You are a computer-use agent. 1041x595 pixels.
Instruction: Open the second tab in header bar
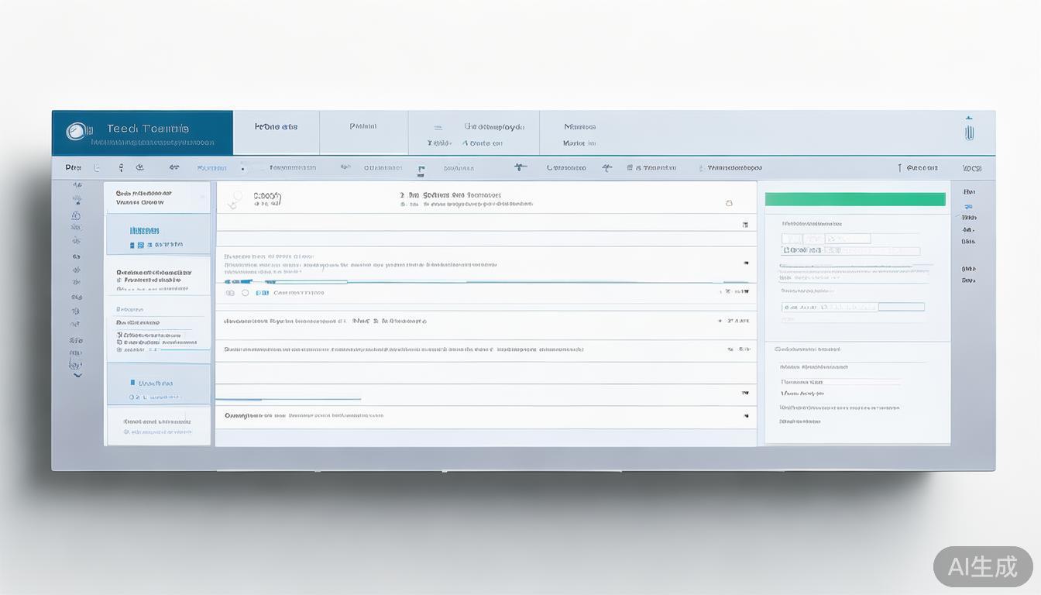click(362, 126)
